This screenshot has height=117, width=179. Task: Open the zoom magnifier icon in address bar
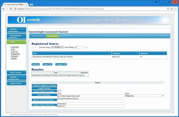168,9
